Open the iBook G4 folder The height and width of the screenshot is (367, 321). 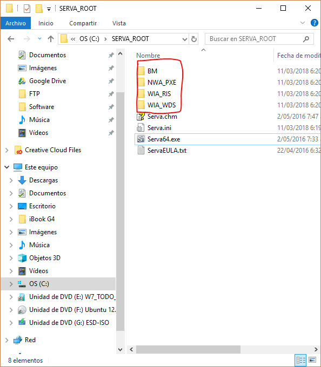42,219
